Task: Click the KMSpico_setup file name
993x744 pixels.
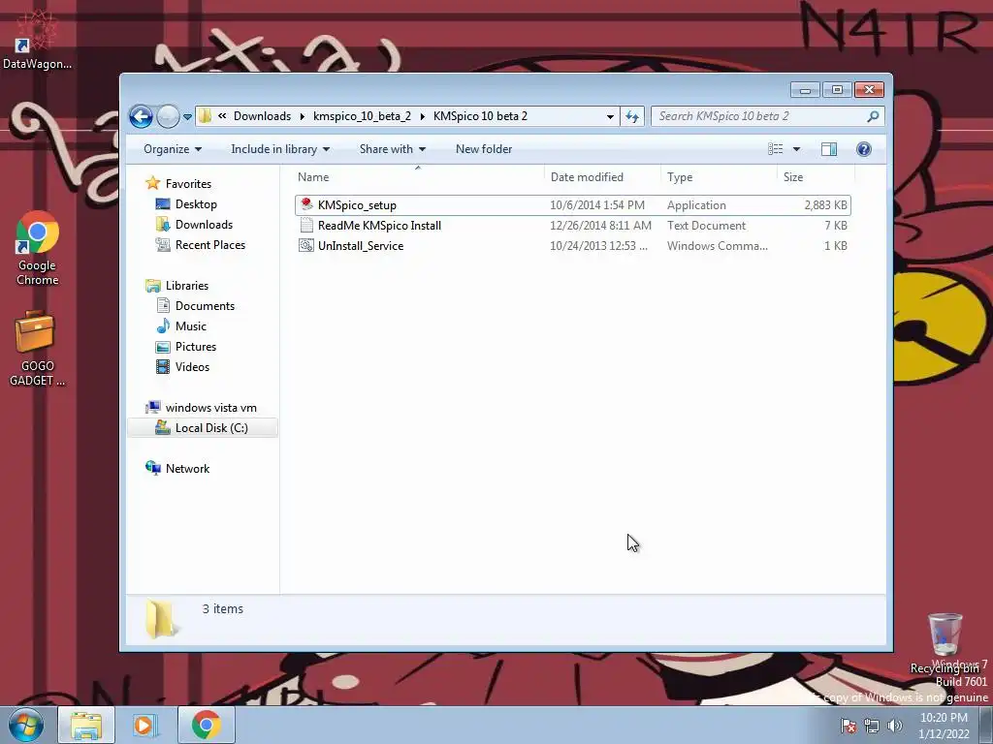Action: pyautogui.click(x=357, y=205)
